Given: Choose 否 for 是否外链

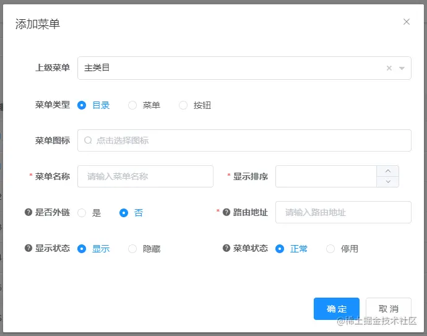Looking at the screenshot, I should click(124, 213).
